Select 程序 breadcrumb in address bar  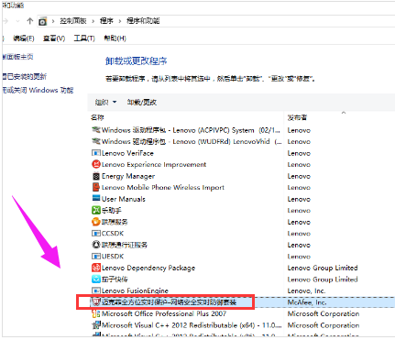[x=106, y=21]
